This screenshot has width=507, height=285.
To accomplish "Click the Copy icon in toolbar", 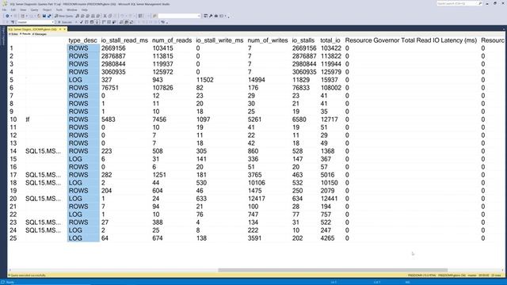I will point(110,16).
